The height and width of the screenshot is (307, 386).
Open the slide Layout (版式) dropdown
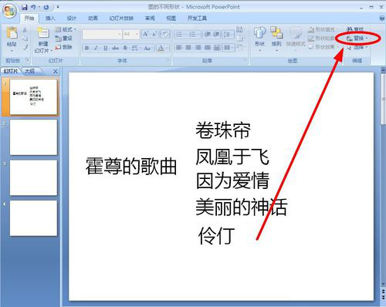[66, 29]
